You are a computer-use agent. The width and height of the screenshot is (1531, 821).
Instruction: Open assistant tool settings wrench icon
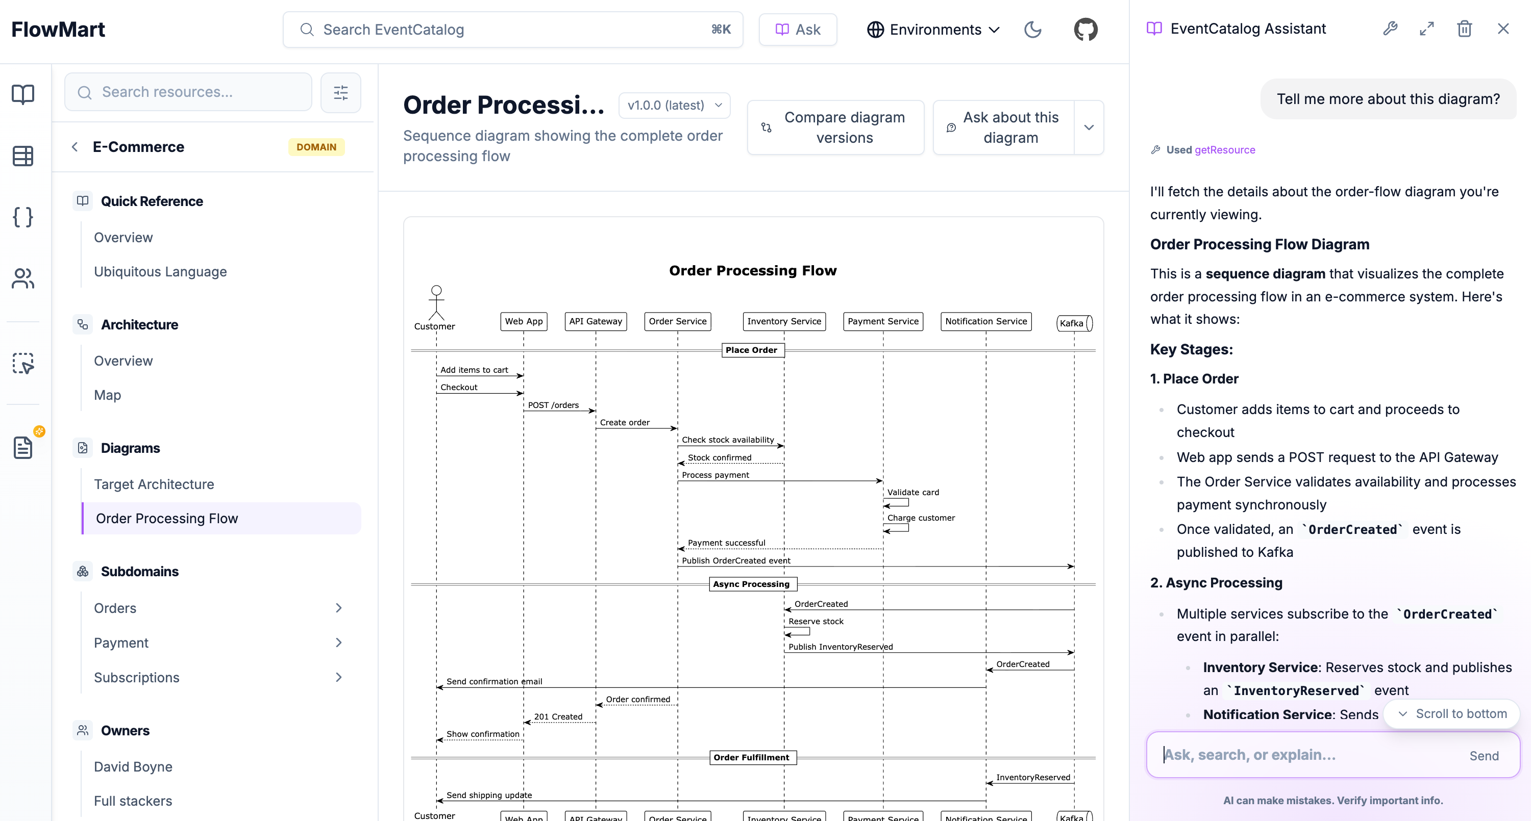1390,29
